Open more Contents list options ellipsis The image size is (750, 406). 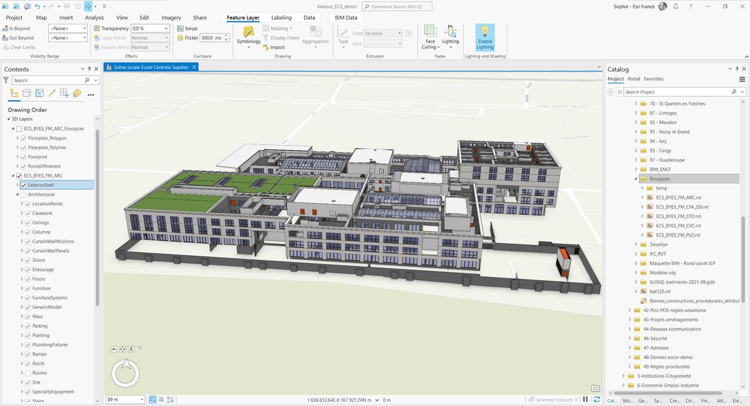click(x=91, y=94)
